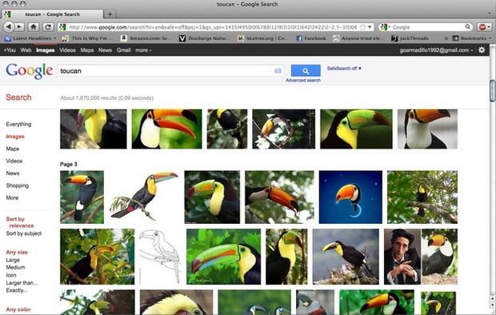Open the blue night-sky toucan cartoon thumbnail

(x=350, y=197)
